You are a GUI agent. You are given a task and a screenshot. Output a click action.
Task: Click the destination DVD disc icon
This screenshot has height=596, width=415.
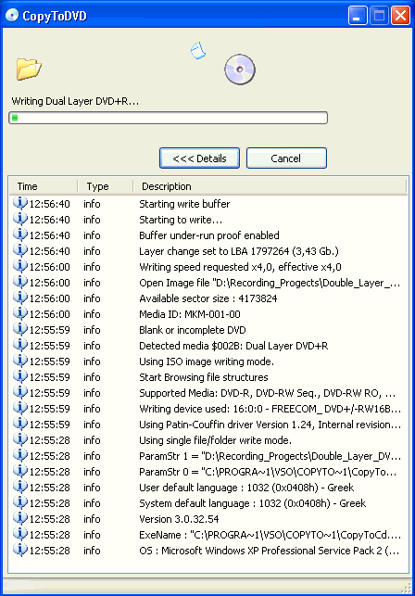(x=239, y=70)
